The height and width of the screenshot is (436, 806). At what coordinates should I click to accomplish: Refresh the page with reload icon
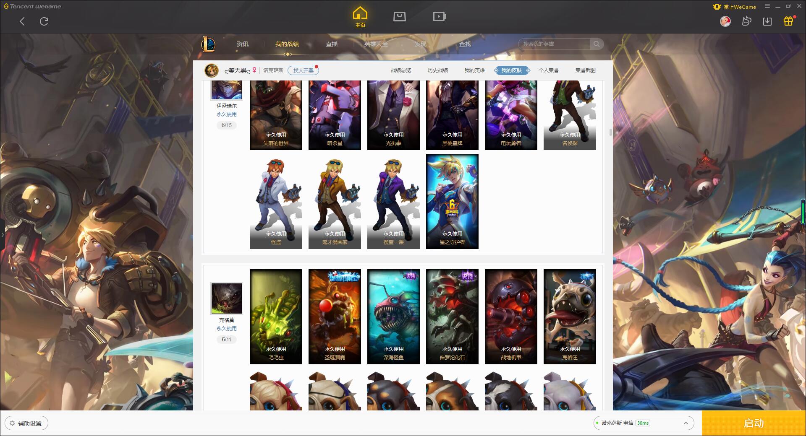(x=44, y=21)
